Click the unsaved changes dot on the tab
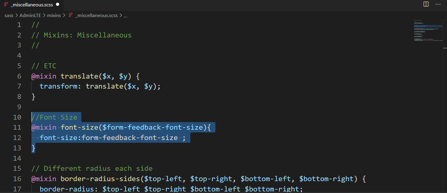Viewport: 447px width, 193px height. (57, 5)
